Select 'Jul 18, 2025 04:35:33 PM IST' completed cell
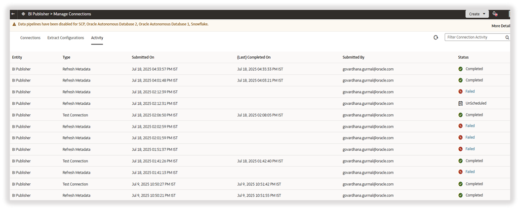Image resolution: width=520 pixels, height=210 pixels. click(x=260, y=69)
